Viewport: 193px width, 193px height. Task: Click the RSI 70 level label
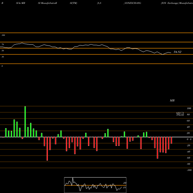(3, 44)
